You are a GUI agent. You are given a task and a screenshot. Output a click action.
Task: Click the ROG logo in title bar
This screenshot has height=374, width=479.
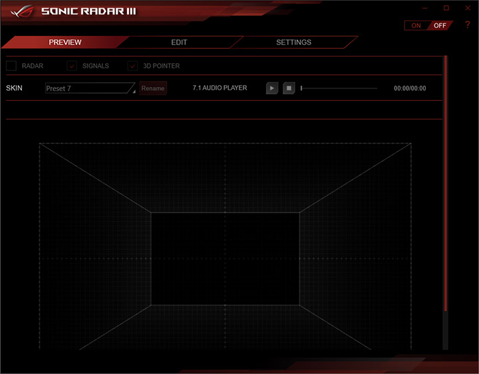22,11
